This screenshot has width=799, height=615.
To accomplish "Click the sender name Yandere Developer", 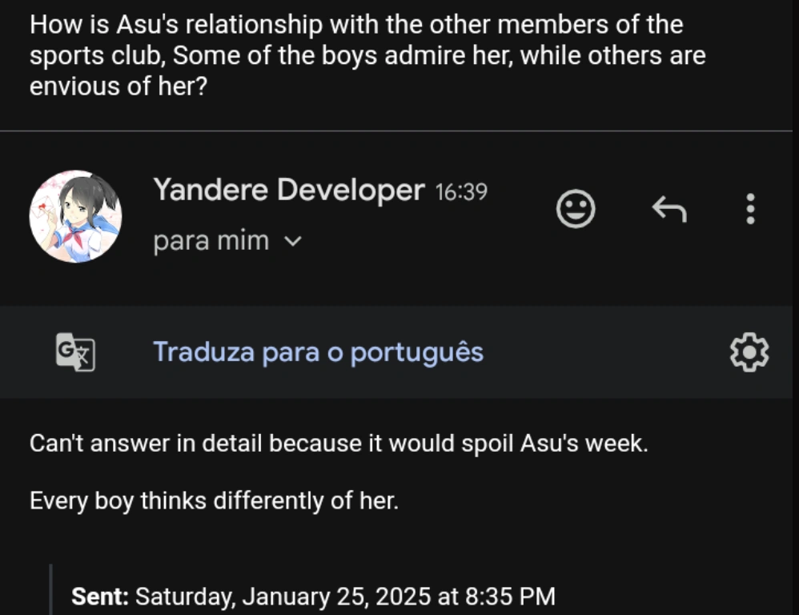I will [288, 191].
